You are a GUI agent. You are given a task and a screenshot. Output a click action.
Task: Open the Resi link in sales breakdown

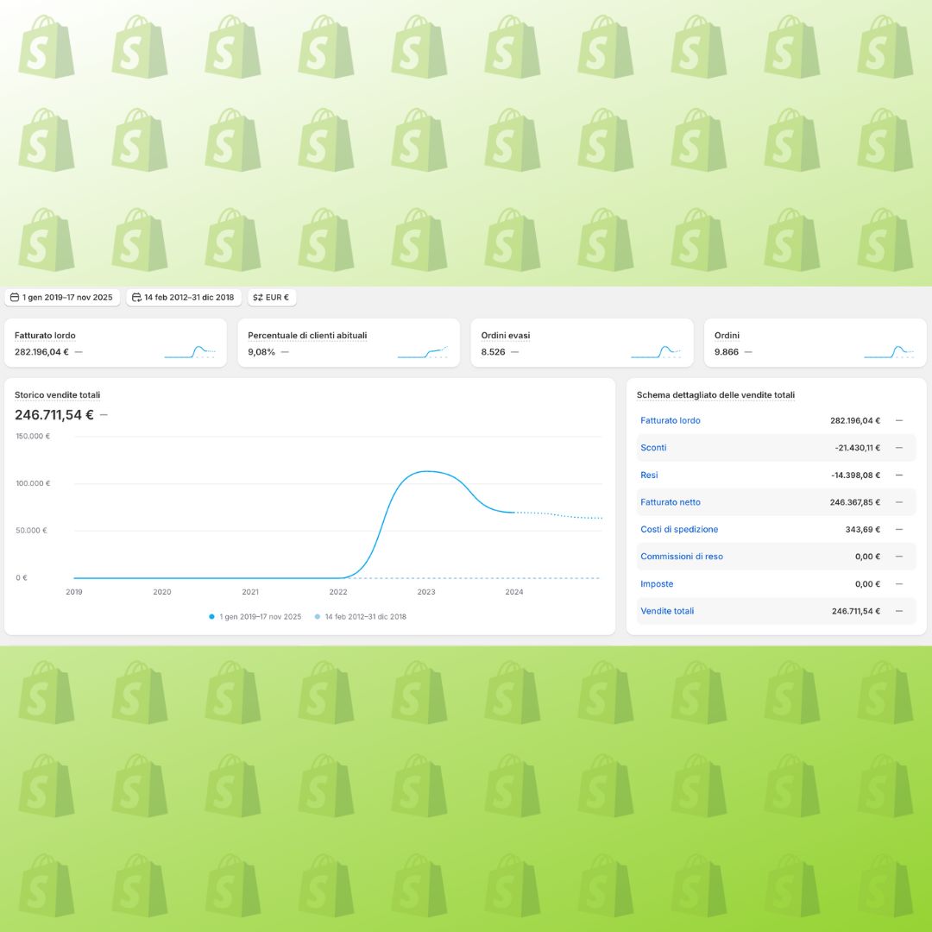[x=649, y=475]
